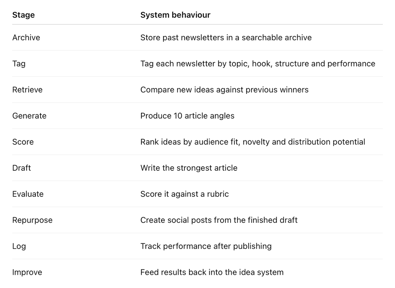
Task: Click the Stage column header
Action: pyautogui.click(x=23, y=15)
